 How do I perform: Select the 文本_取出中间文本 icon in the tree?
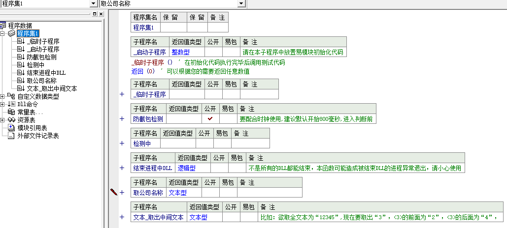click(21, 88)
